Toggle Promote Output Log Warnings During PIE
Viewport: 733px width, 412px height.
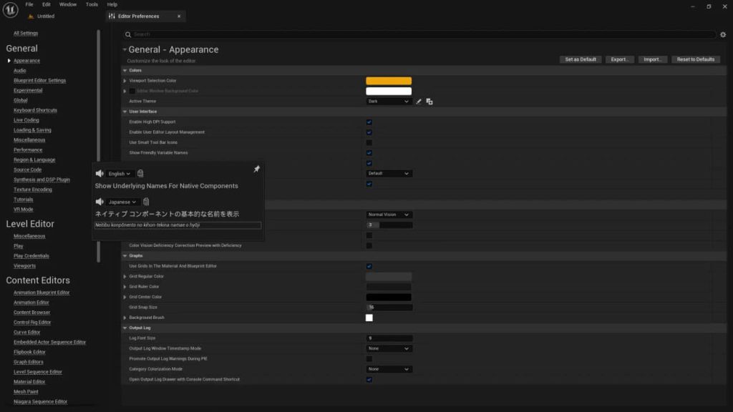click(x=369, y=359)
